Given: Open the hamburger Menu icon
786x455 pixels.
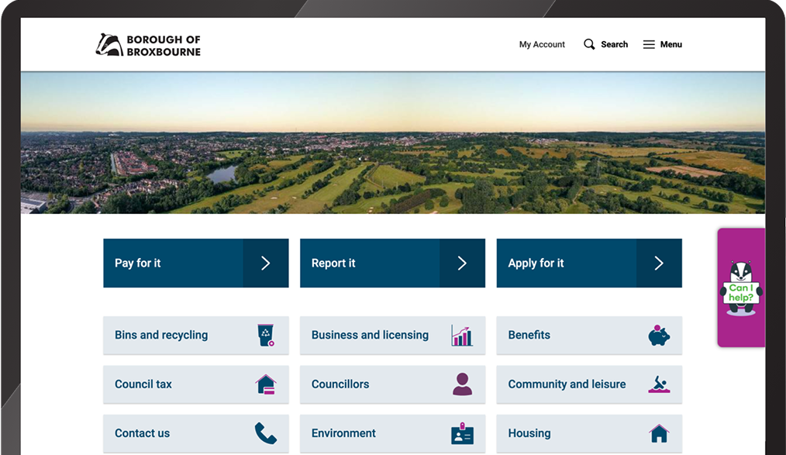Looking at the screenshot, I should (x=649, y=44).
